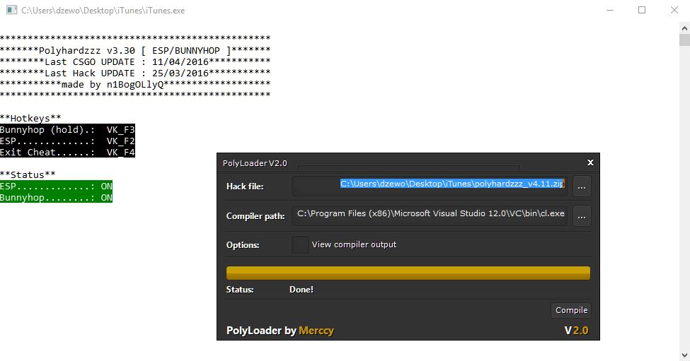Click the 'made by n1BogOLlyQ' line
690x361 pixels.
click(x=135, y=84)
